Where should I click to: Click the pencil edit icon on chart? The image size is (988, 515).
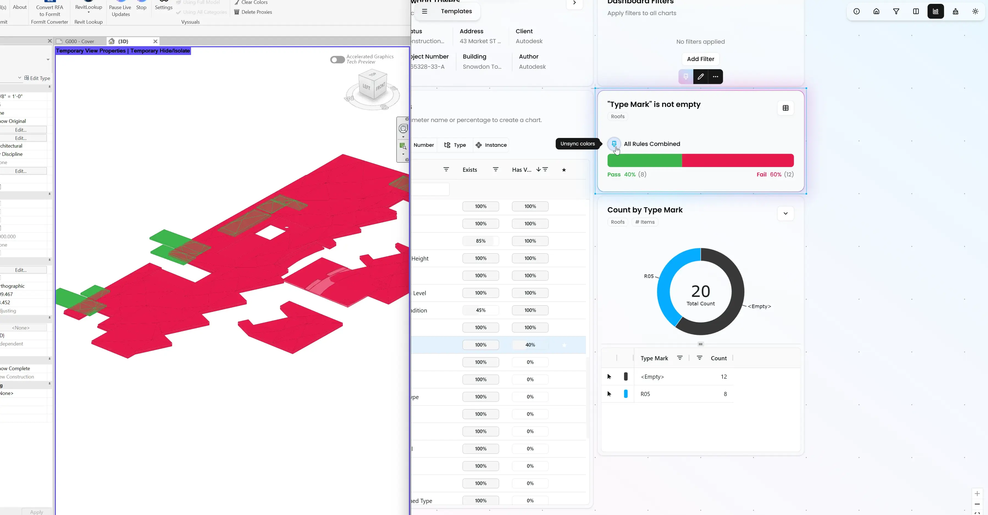tap(700, 77)
